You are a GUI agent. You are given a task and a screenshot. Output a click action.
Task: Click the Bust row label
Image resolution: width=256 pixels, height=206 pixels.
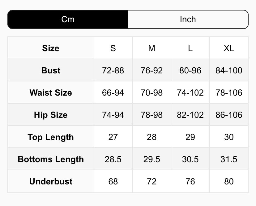pos(51,70)
